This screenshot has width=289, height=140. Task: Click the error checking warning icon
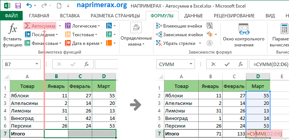tap(210, 34)
